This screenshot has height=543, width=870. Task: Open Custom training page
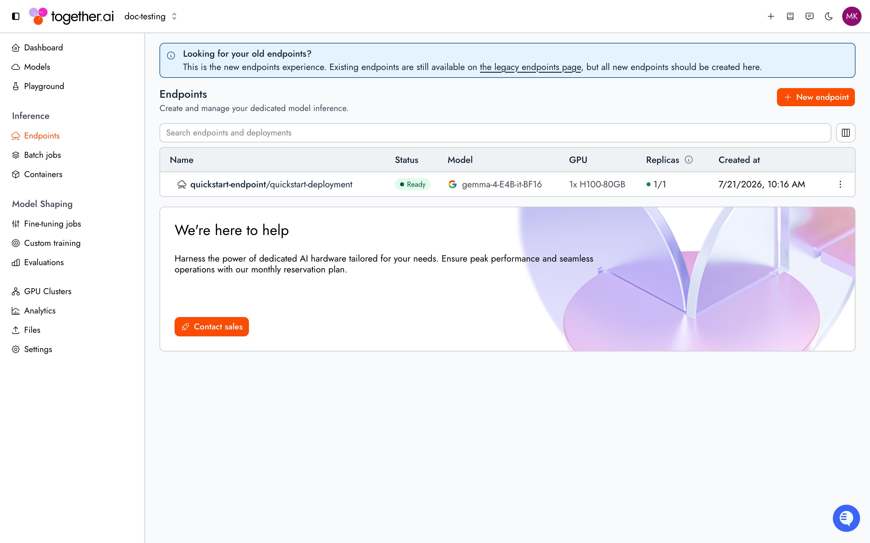(x=46, y=243)
